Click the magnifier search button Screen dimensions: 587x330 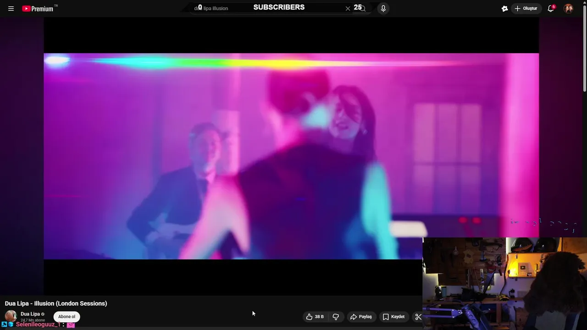coord(362,8)
